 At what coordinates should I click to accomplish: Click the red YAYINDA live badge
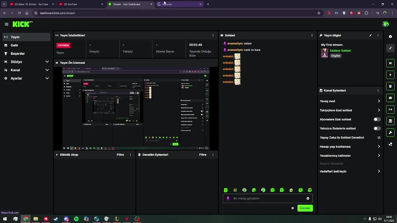pos(63,45)
